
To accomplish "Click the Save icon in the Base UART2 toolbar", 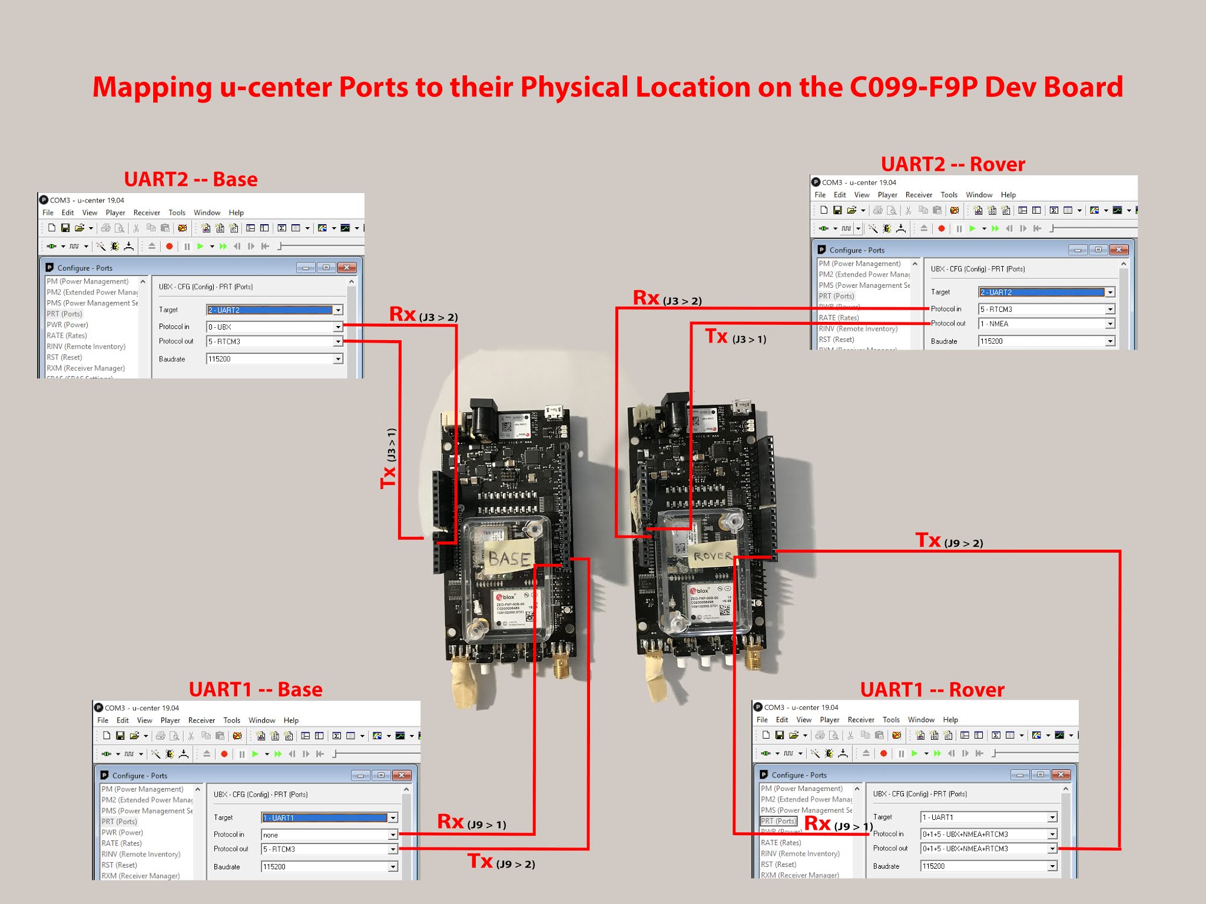I will [x=65, y=228].
